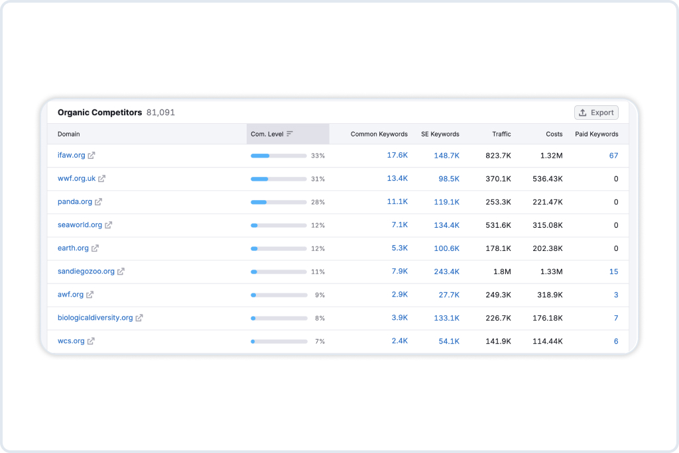
Task: Click the sort icon on Com. Level column
Action: [x=289, y=133]
